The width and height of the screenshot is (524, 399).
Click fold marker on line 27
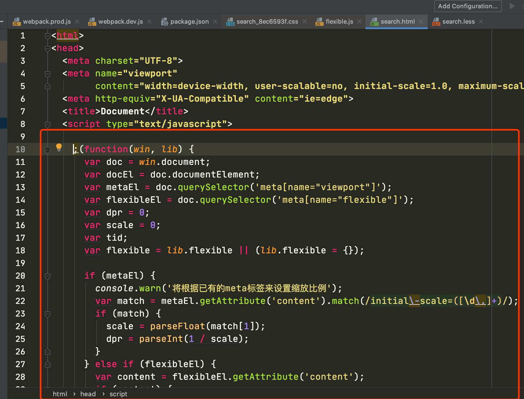click(48, 364)
